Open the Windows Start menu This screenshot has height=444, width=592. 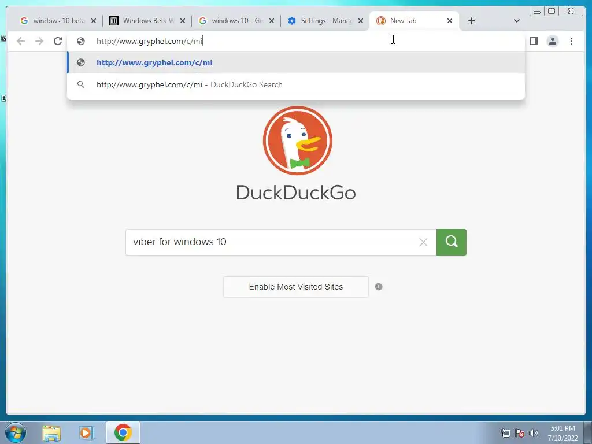[16, 432]
